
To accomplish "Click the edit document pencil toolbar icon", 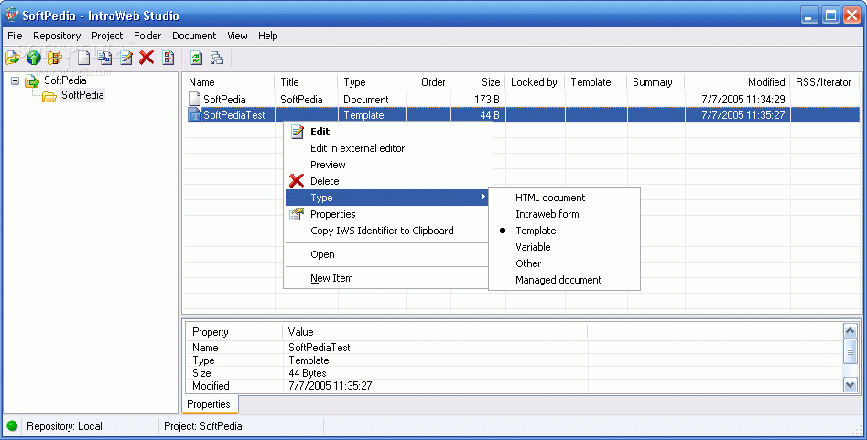I will pos(126,58).
